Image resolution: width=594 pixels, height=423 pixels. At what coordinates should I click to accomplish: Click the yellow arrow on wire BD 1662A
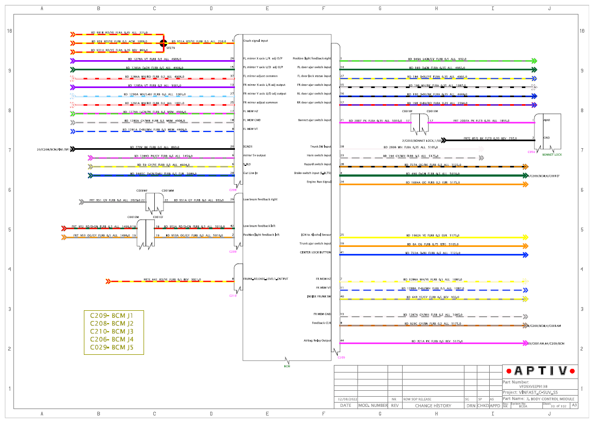(x=525, y=237)
